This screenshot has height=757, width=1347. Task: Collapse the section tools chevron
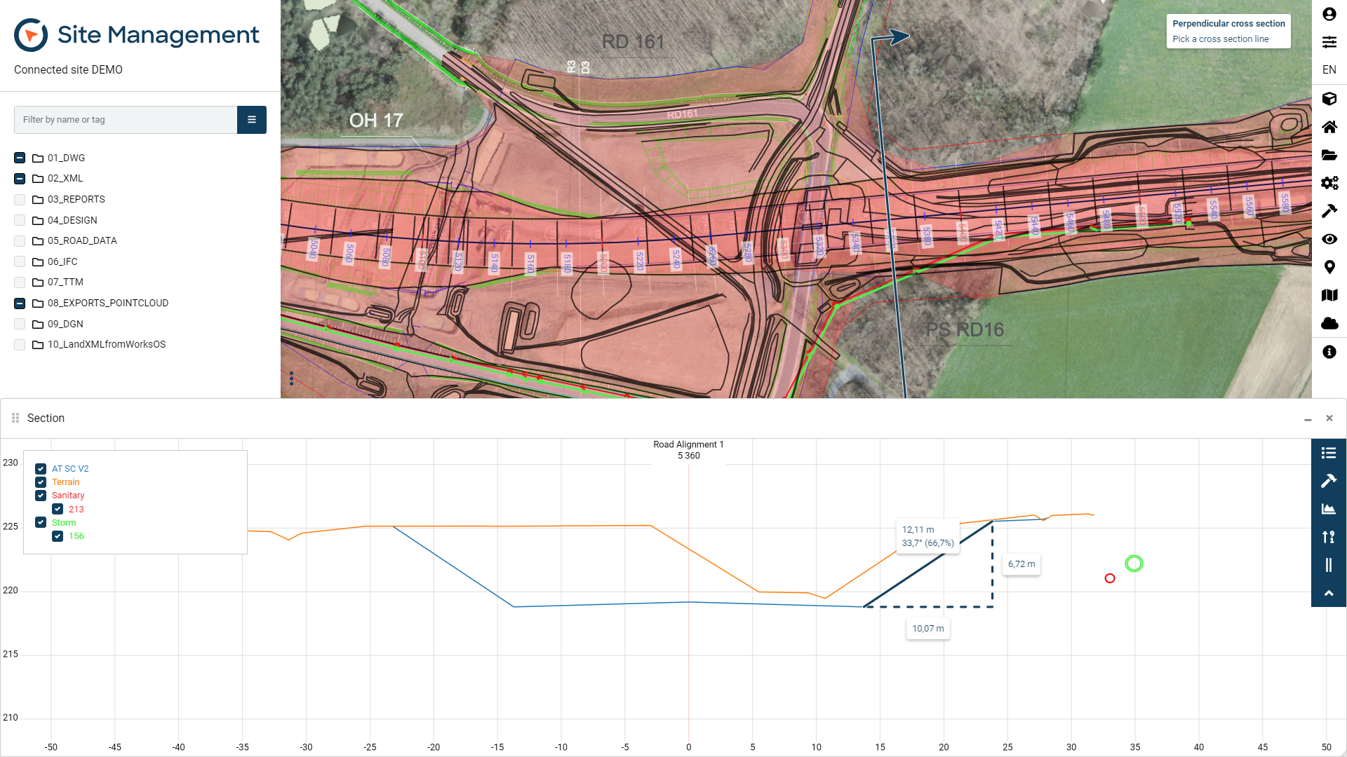(1328, 593)
